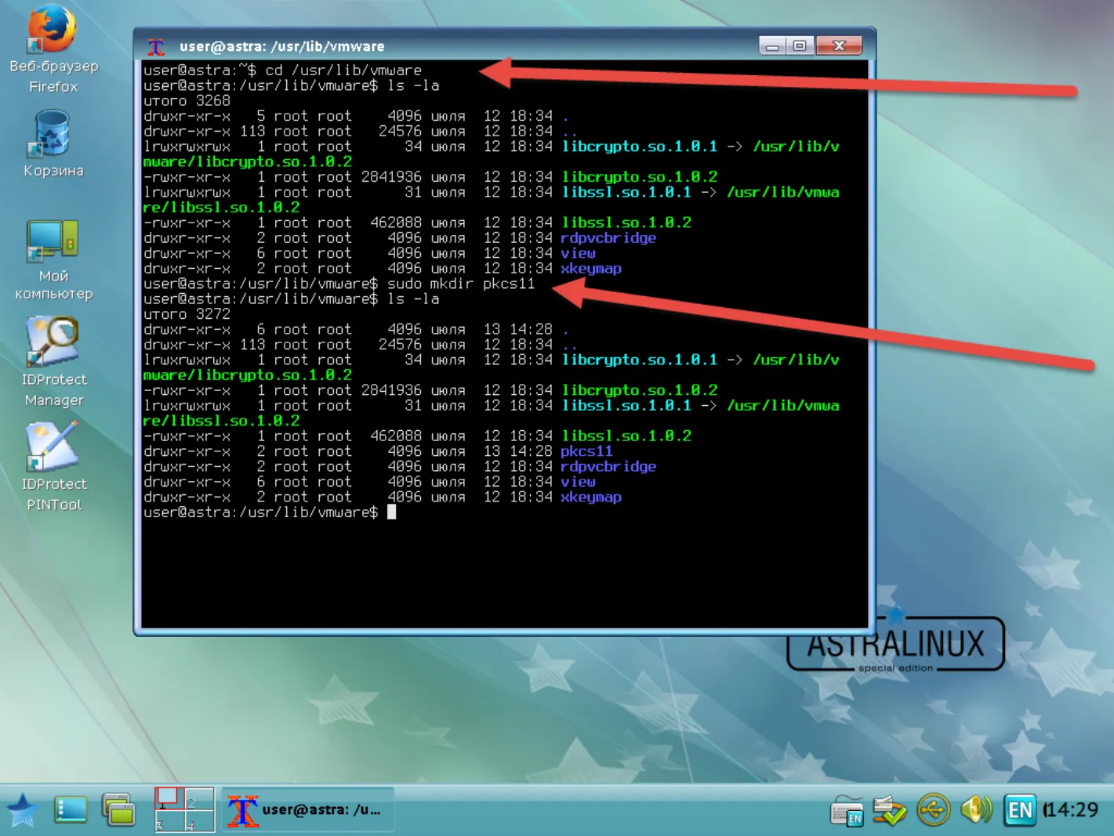This screenshot has width=1114, height=836.
Task: Open the star Start menu on taskbar
Action: pos(22,810)
